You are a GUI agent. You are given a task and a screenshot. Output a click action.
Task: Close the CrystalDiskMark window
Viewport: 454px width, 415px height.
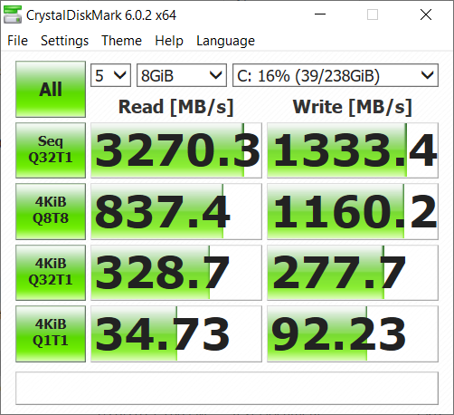(x=426, y=14)
